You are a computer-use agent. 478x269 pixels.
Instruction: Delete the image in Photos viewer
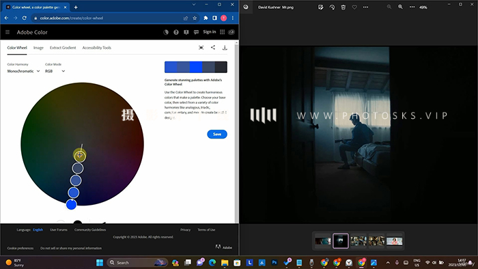343,7
